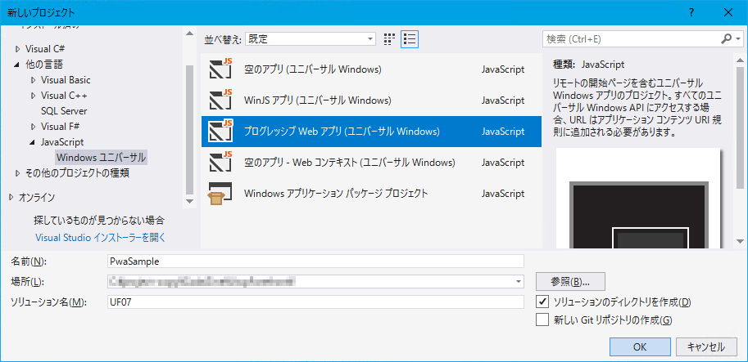Select Windows アプリケーション パッケージ プロジェクト name
This screenshot has height=362, width=748.
336,194
